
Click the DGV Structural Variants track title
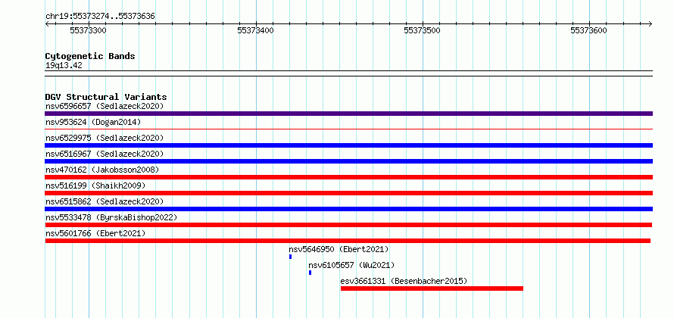[x=106, y=97]
